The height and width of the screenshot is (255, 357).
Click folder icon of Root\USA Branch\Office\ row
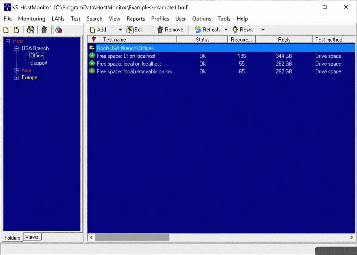[x=92, y=48]
